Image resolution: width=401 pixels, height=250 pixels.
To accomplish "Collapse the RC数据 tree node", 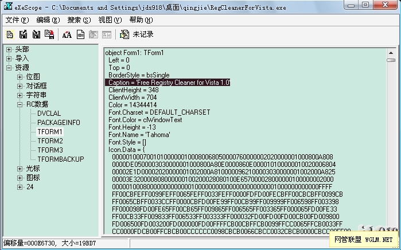I will pyautogui.click(x=20, y=104).
